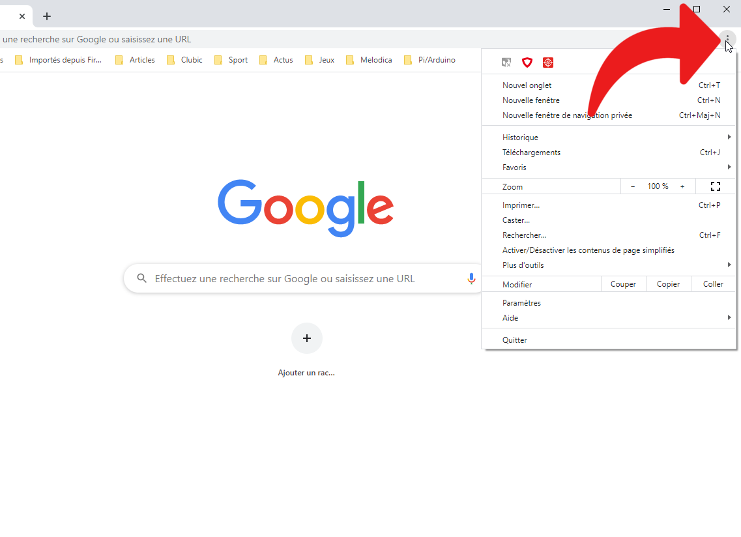The width and height of the screenshot is (741, 537).
Task: Open the Pi/Arduino bookmarks folder
Action: [430, 60]
